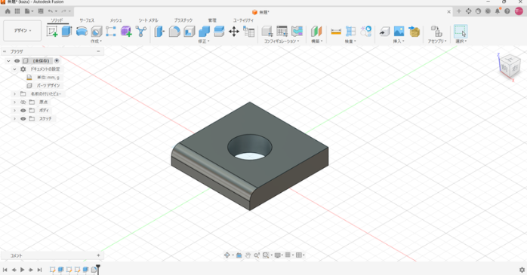Viewport: 527px width, 275px height.
Task: Switch to the シート メタル tab
Action: coord(148,20)
